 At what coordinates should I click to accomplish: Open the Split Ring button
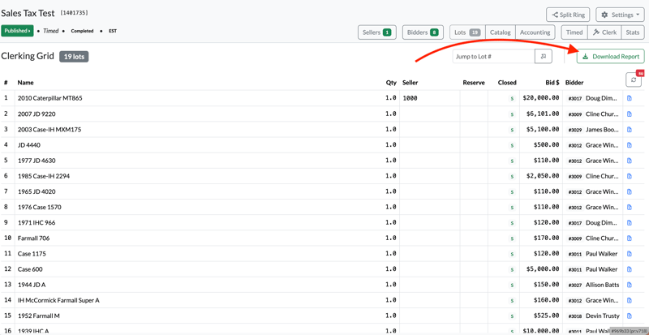(568, 15)
